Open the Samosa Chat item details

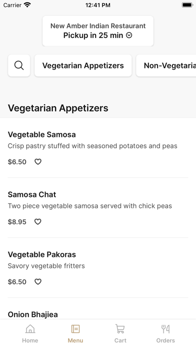click(98, 207)
